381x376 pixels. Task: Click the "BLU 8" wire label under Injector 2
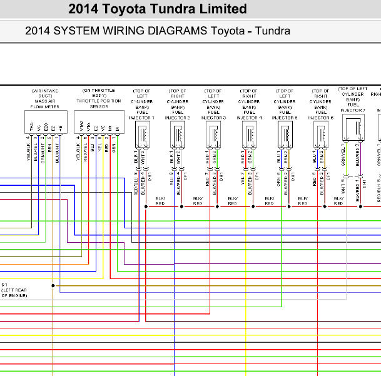[171, 179]
